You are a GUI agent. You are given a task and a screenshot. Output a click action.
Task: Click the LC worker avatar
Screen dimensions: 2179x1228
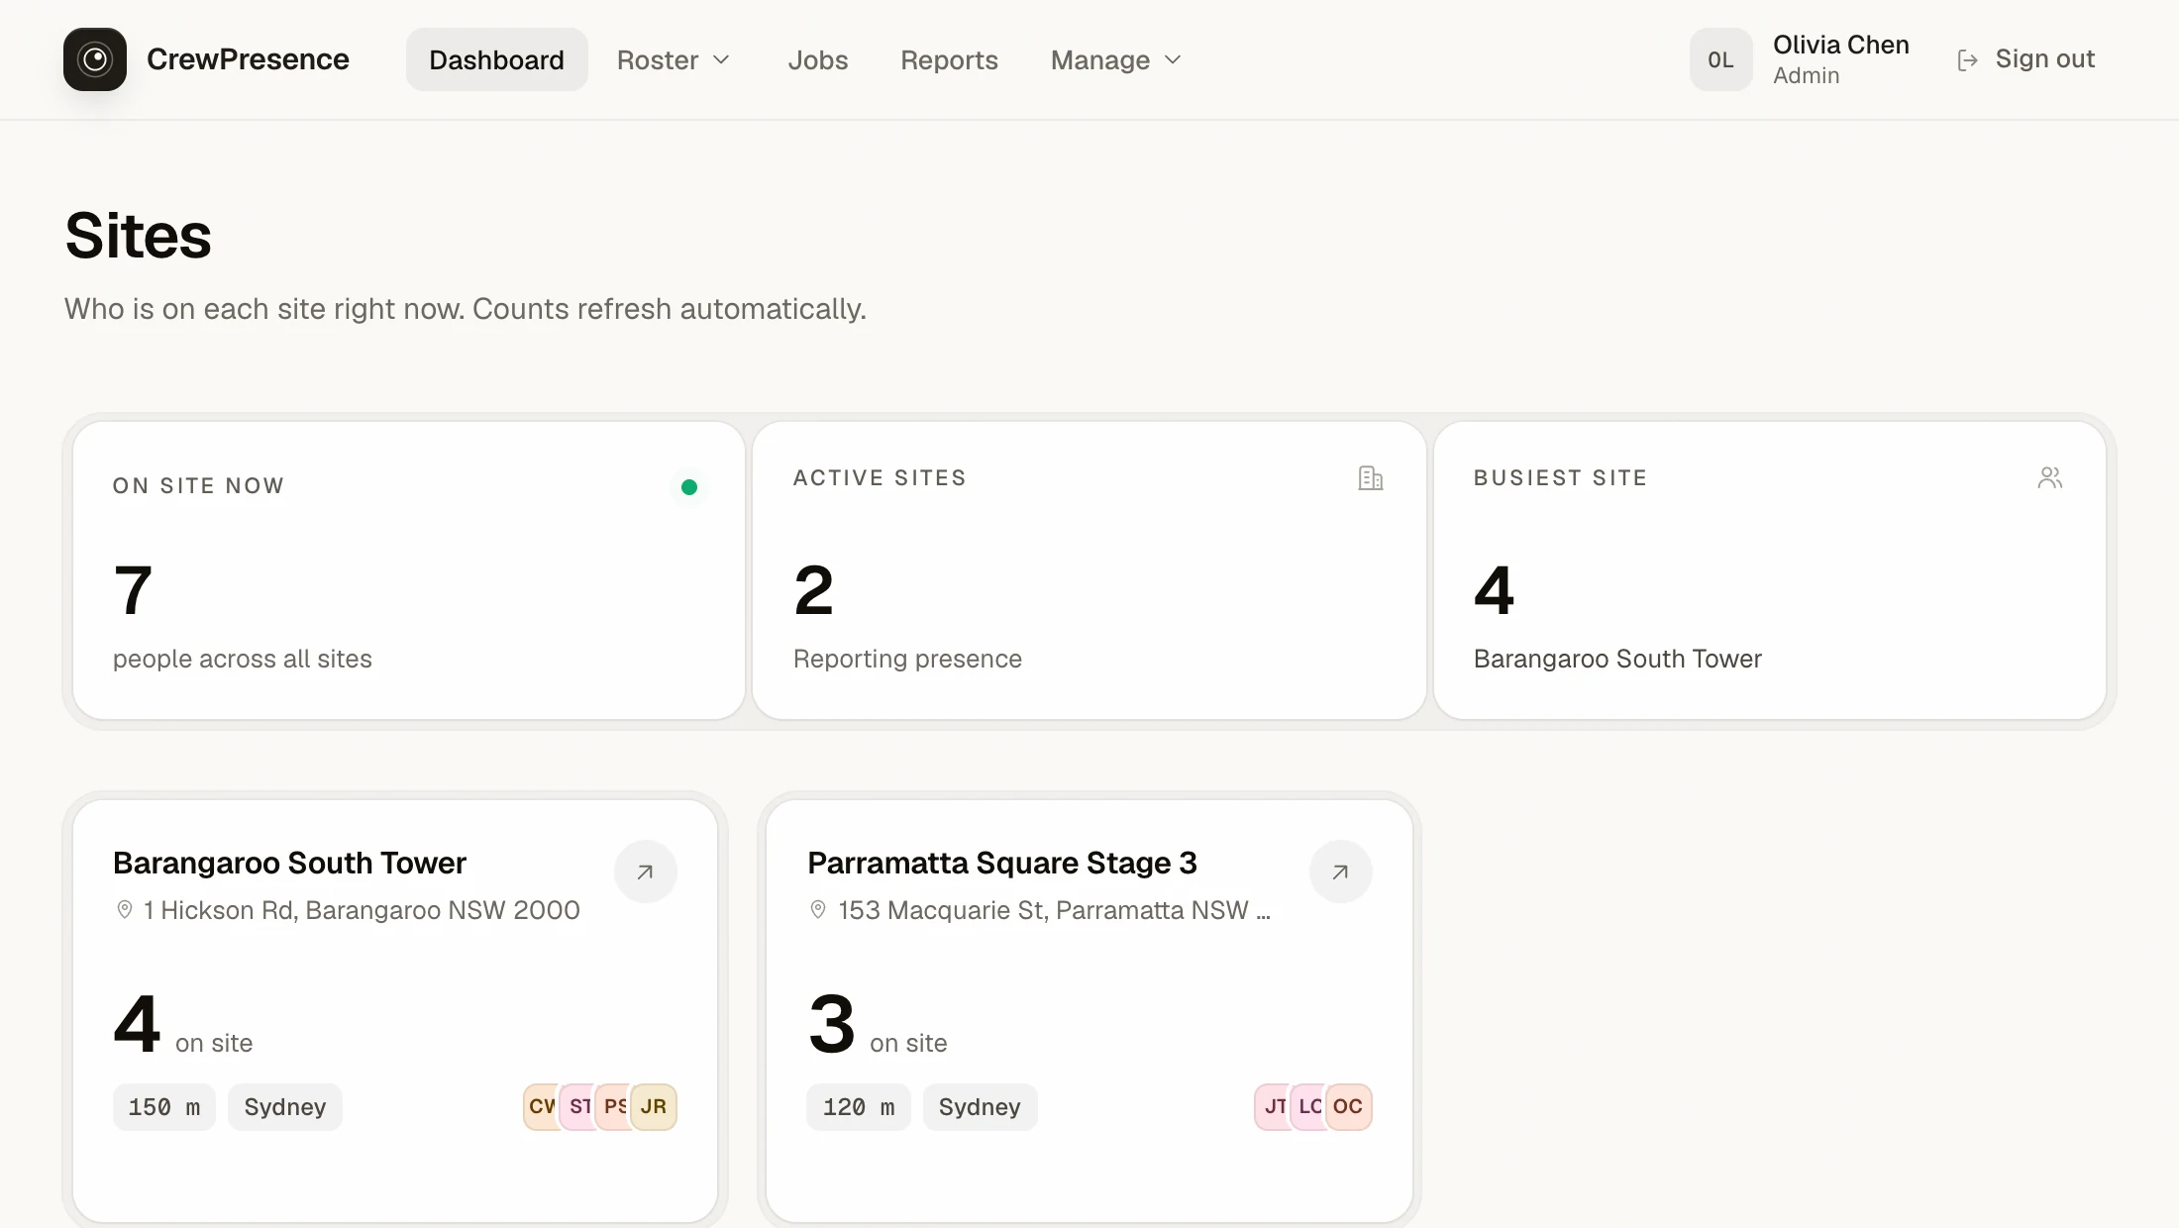point(1308,1106)
